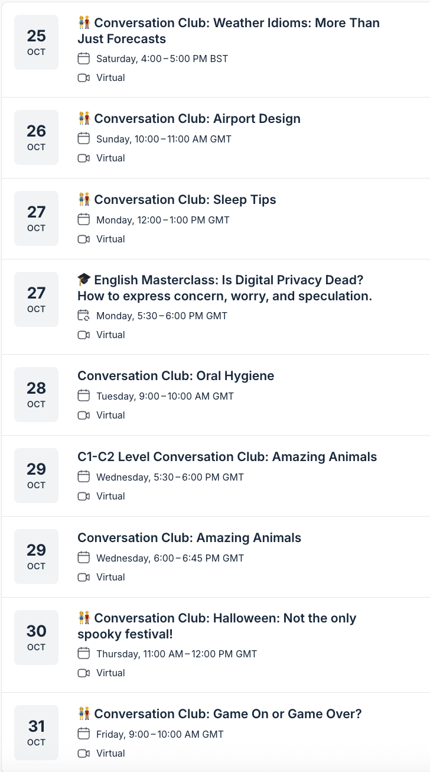Open Conversation Club: Sleep Tips event
The width and height of the screenshot is (430, 772).
pos(185,200)
